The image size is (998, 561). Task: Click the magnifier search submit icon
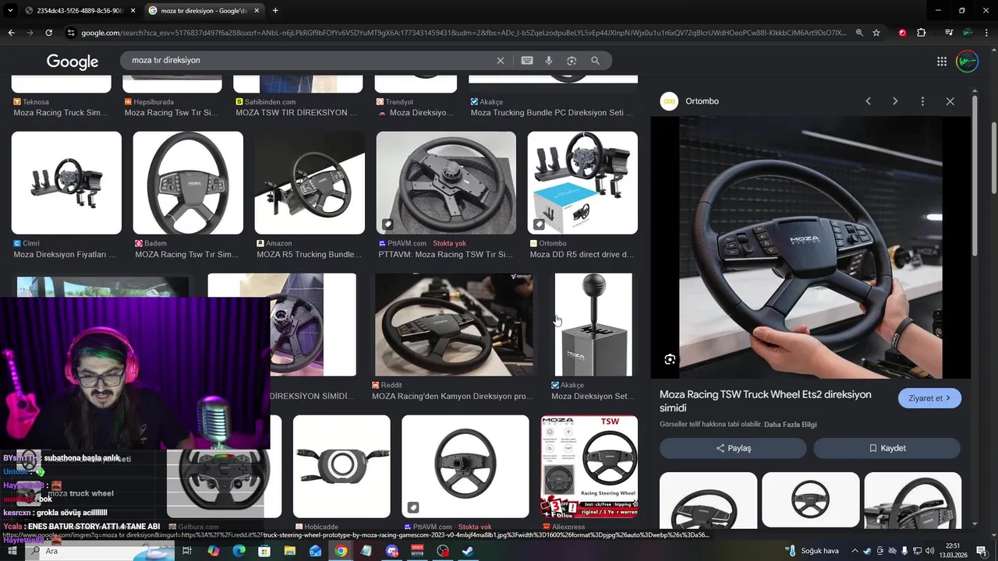coord(595,61)
